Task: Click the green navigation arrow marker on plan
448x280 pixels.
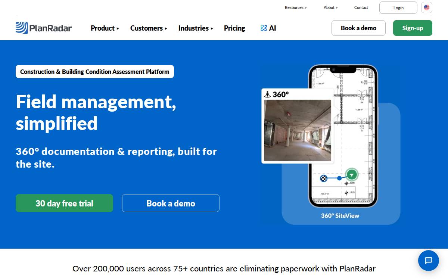Action: (x=352, y=174)
